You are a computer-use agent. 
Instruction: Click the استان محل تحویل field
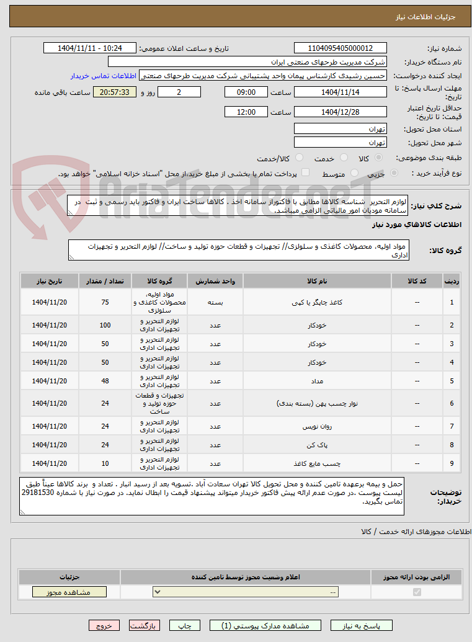pyautogui.click(x=340, y=129)
